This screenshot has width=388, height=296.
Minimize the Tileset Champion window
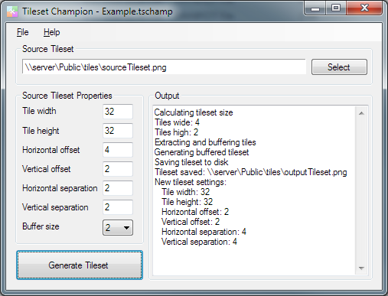(315, 8)
